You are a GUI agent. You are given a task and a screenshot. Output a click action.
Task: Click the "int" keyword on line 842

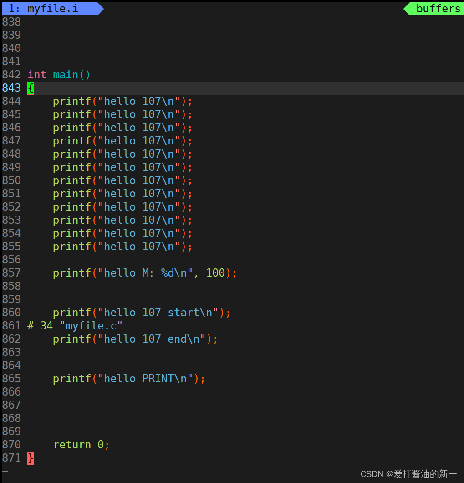(36, 75)
